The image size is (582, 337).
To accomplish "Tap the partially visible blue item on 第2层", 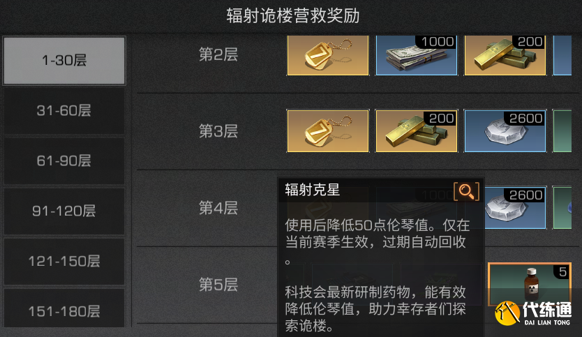I will point(562,55).
